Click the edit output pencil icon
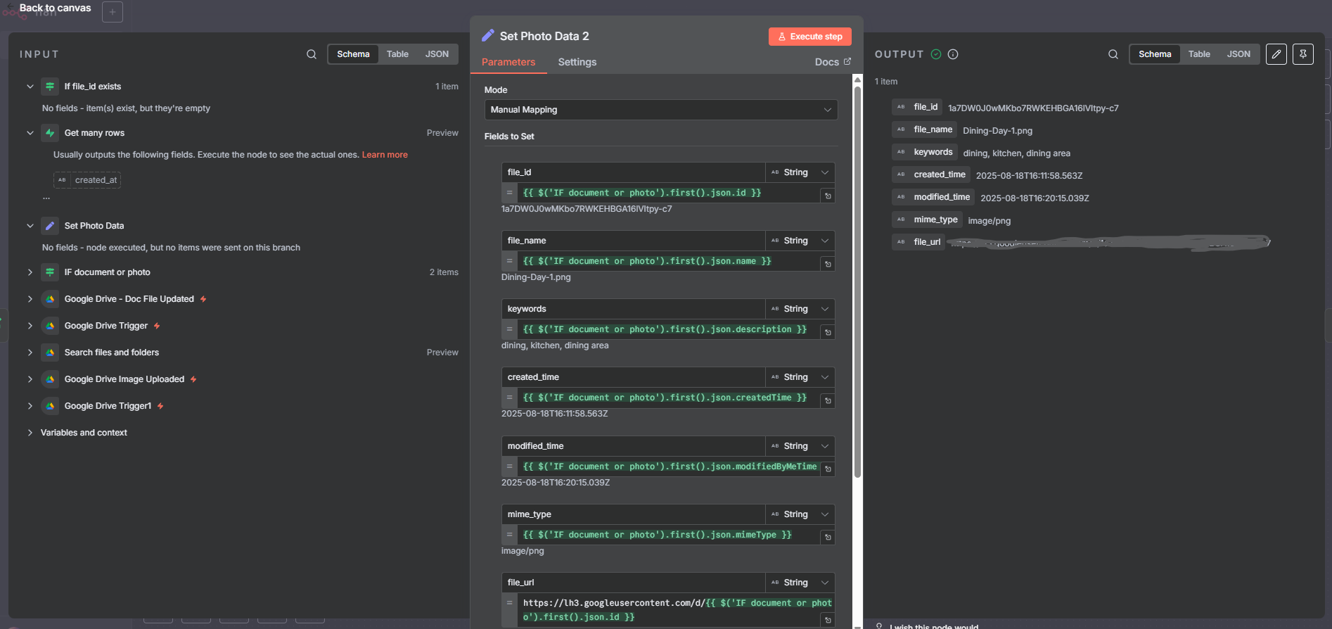The height and width of the screenshot is (629, 1332). click(x=1276, y=54)
